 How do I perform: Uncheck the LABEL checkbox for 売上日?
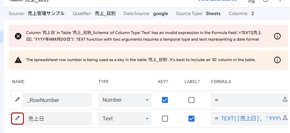(x=191, y=119)
